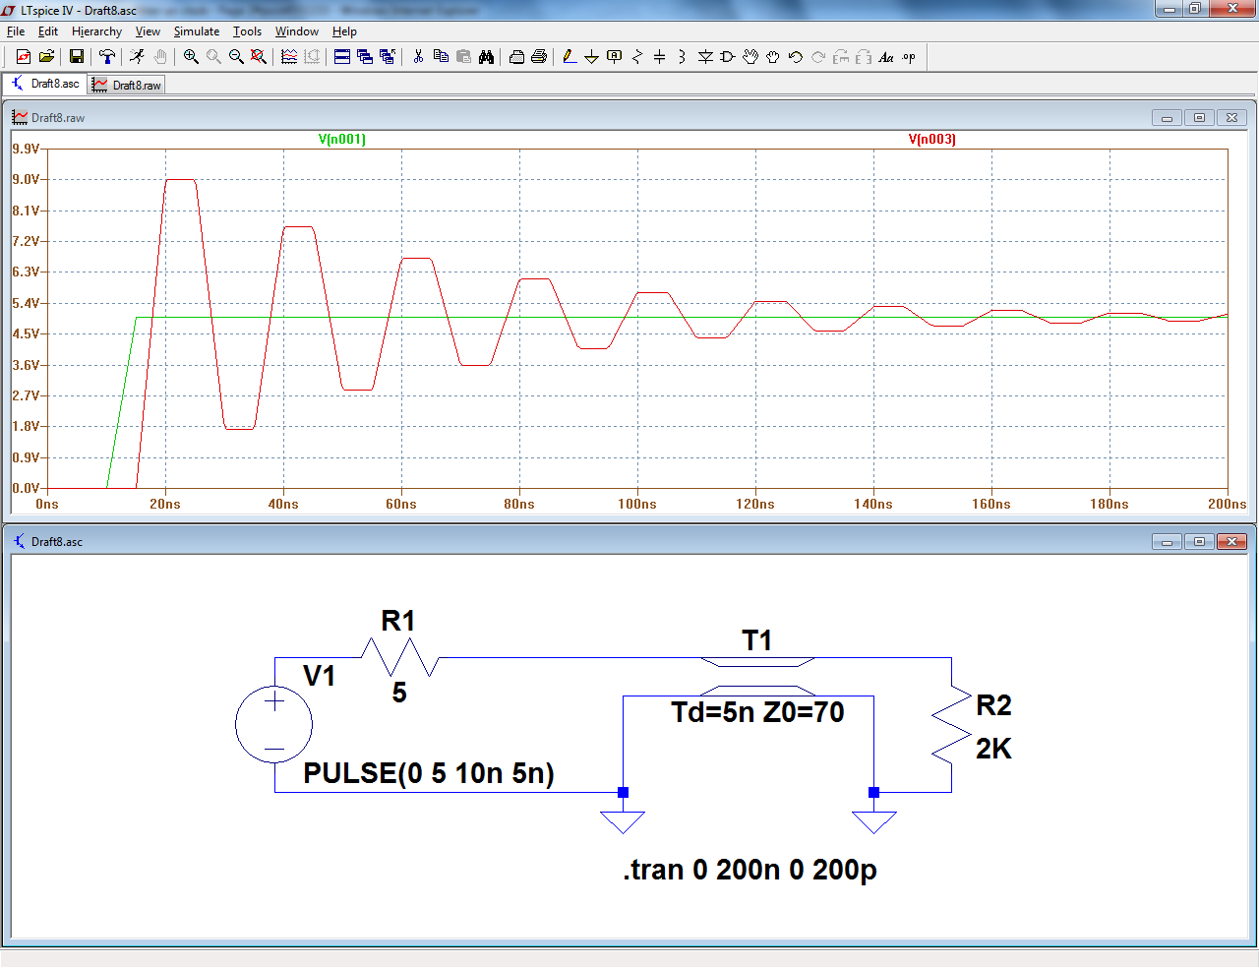Select the Draw Wire pencil tool

570,57
